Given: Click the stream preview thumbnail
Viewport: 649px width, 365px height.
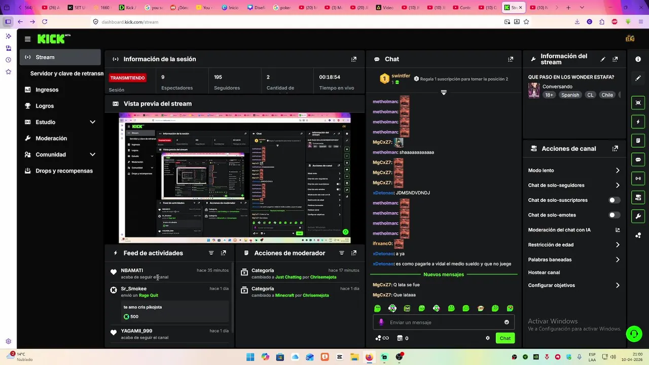Looking at the screenshot, I should point(235,178).
